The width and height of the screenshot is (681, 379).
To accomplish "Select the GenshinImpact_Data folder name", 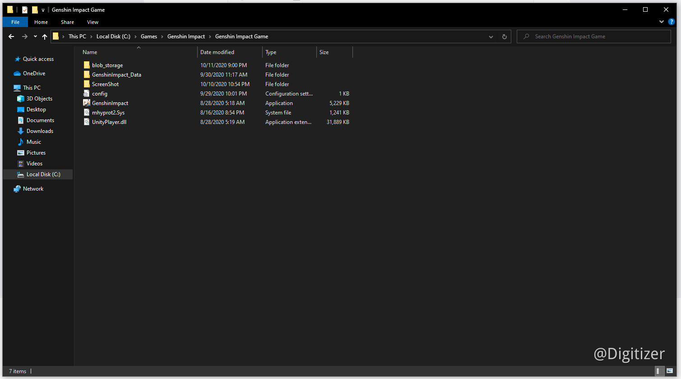I will [x=116, y=75].
